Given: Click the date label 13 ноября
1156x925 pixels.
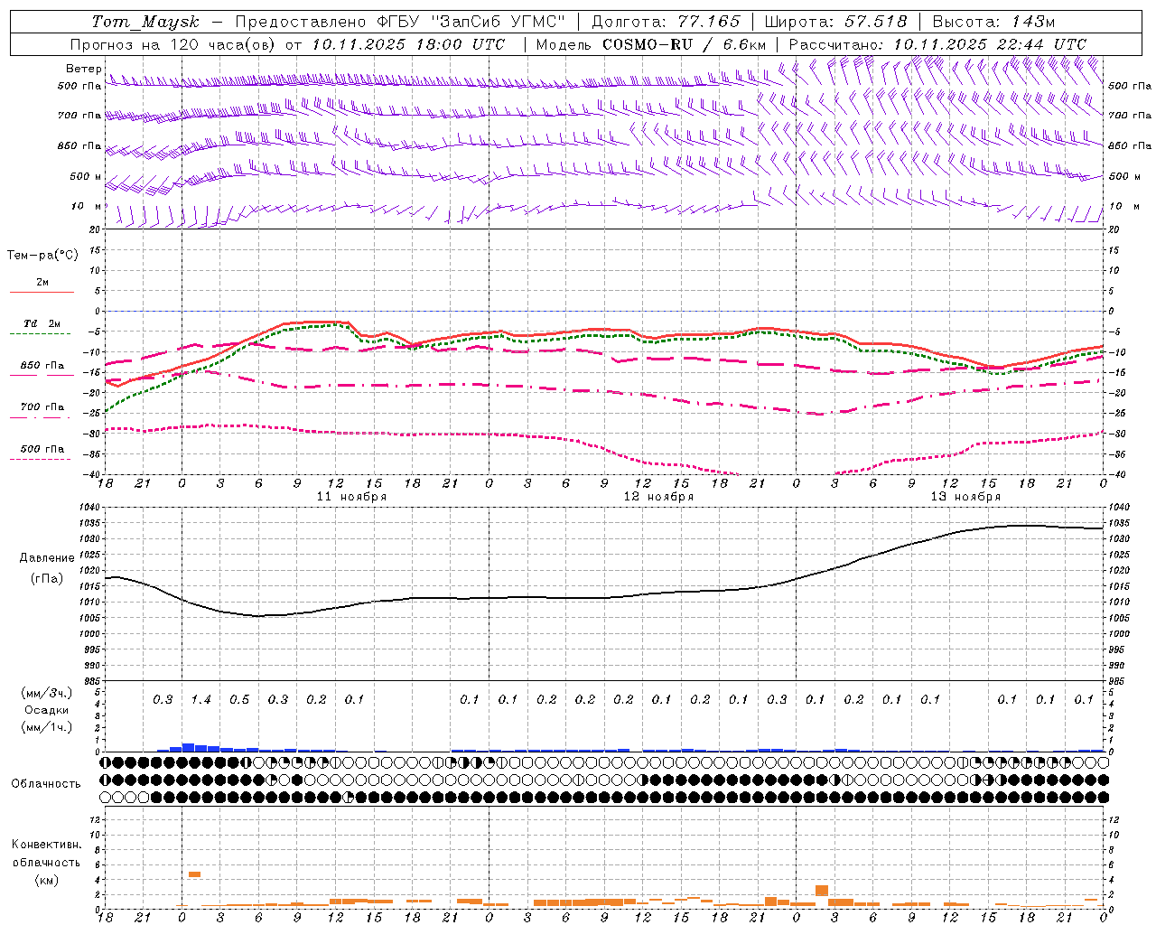Looking at the screenshot, I should click(965, 497).
